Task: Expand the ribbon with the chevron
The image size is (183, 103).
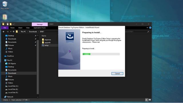Action: (147, 28)
